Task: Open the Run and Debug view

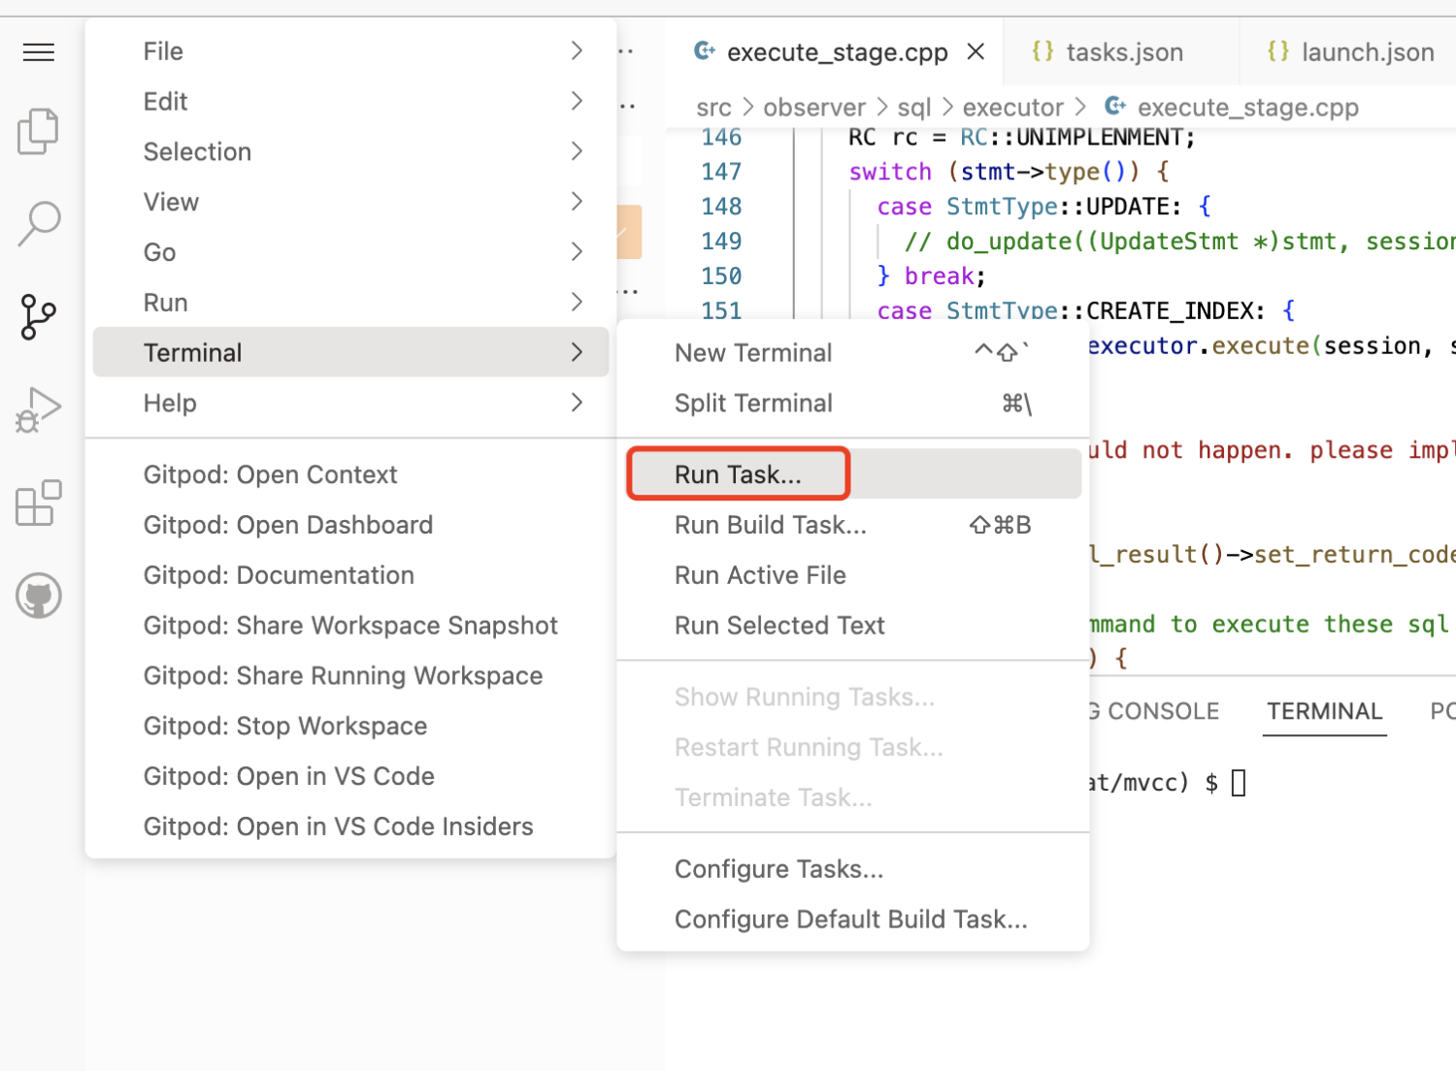Action: [x=39, y=409]
